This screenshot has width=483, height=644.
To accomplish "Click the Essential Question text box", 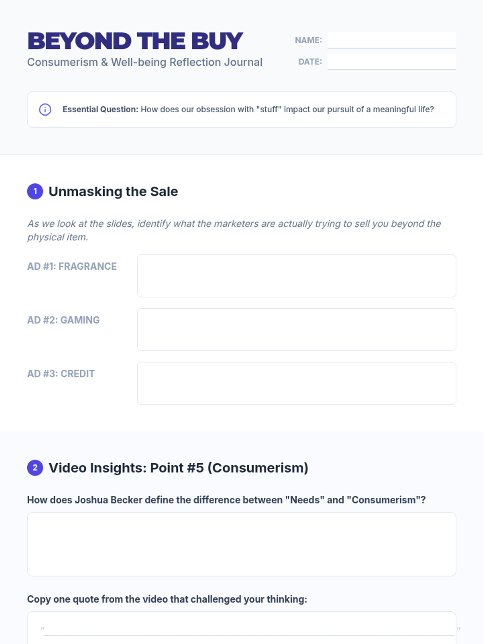I will pos(248,109).
